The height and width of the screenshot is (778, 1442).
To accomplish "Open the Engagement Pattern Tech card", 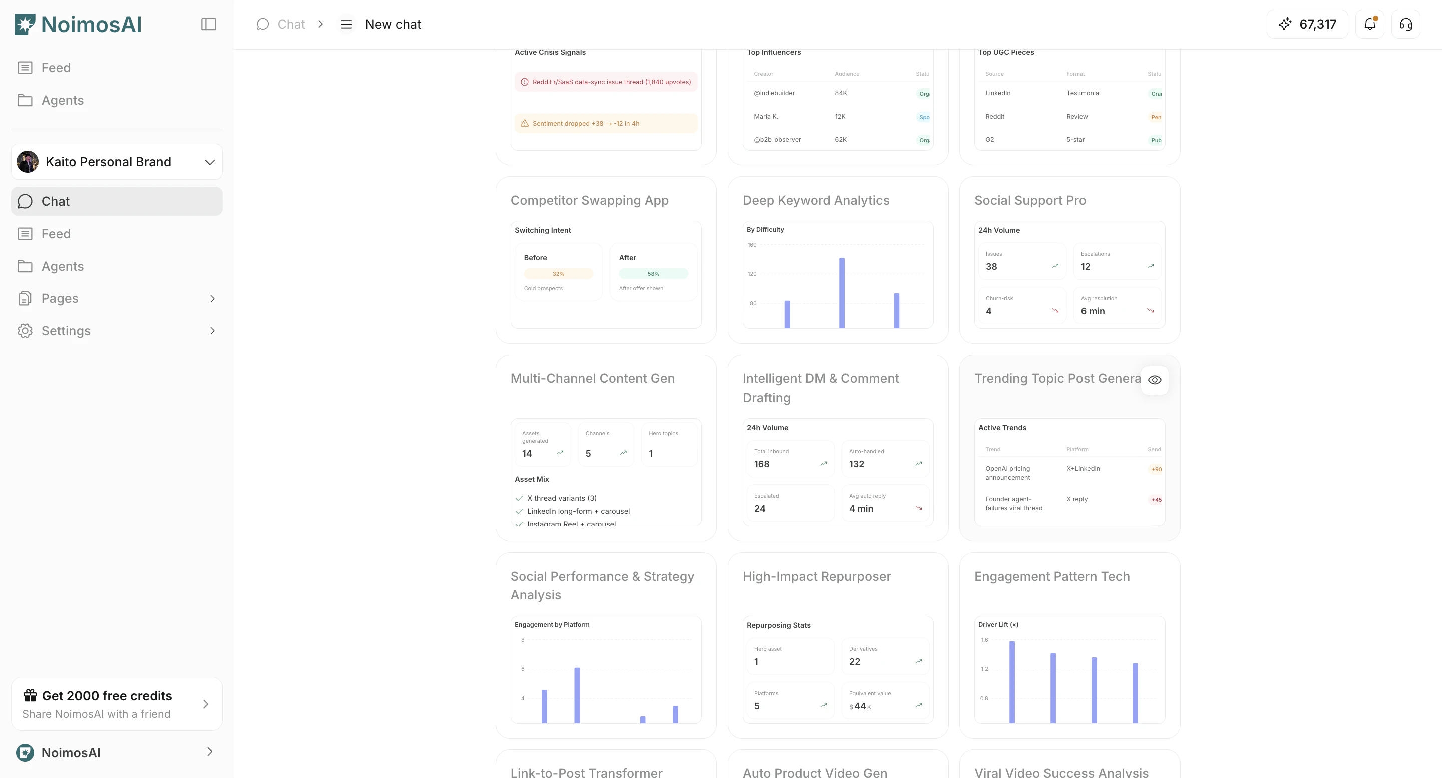I will pos(1069,645).
